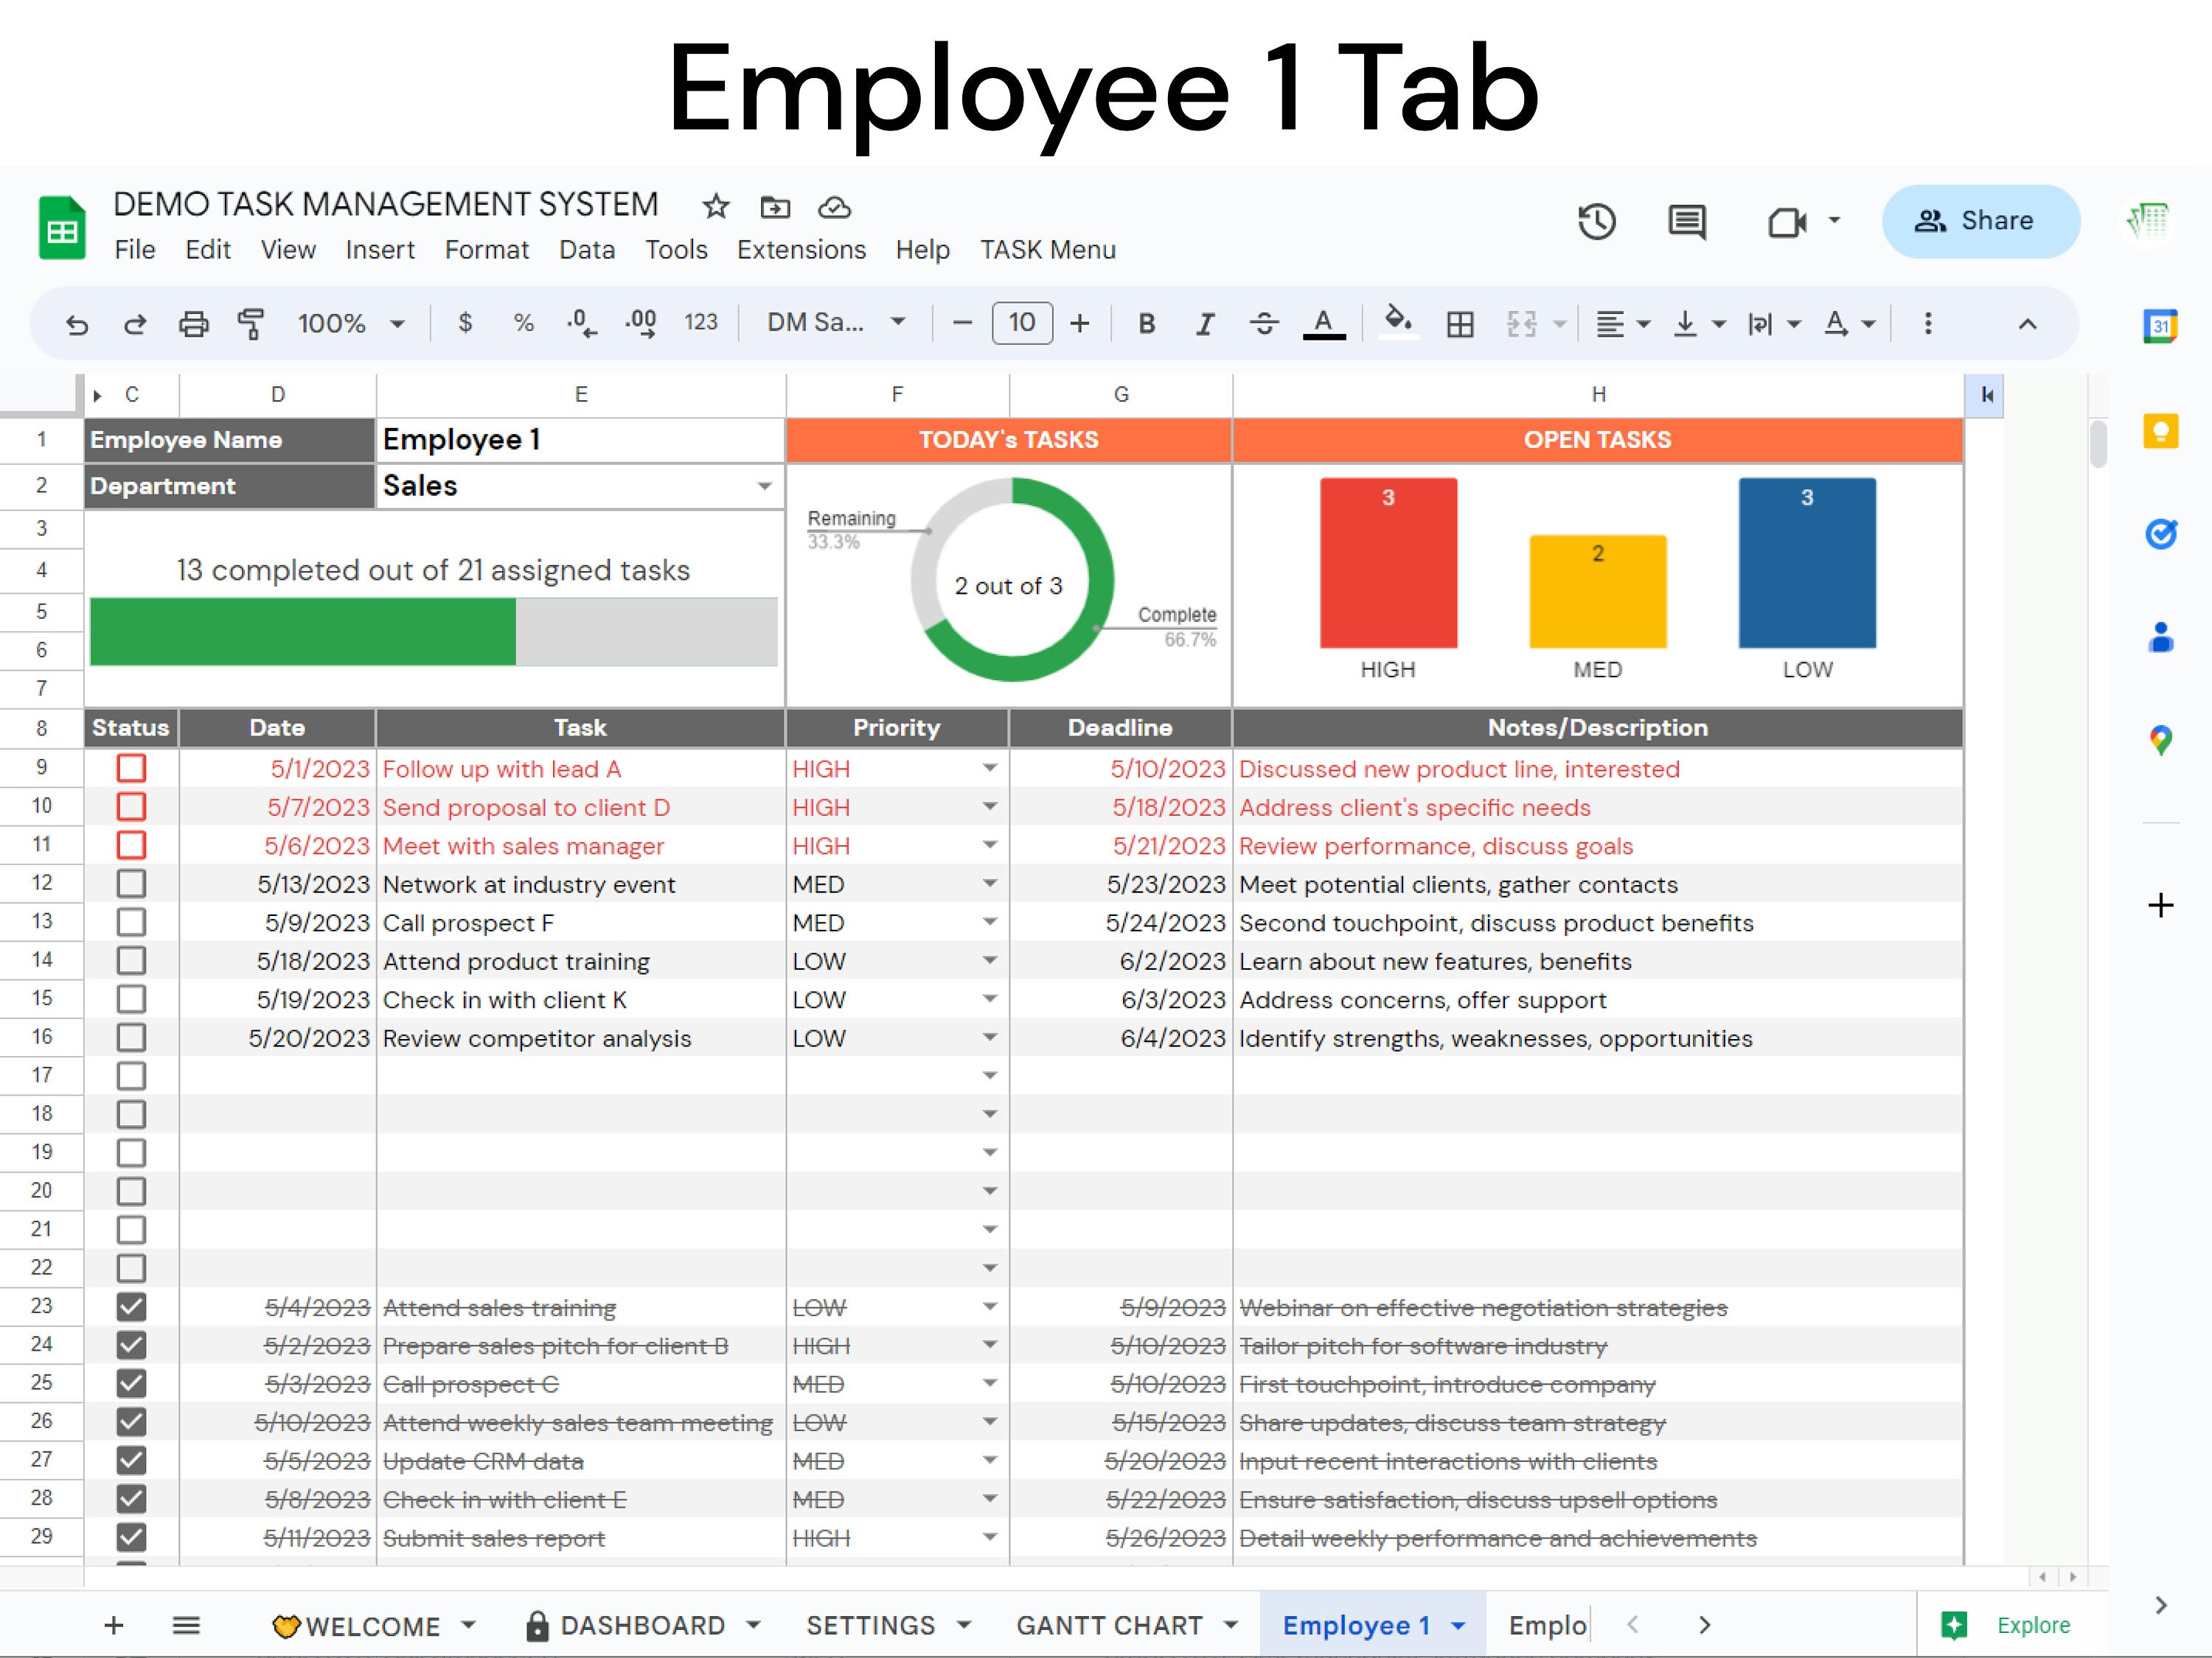The image size is (2212, 1658).
Task: Open Contacts side panel icon
Action: [2160, 637]
